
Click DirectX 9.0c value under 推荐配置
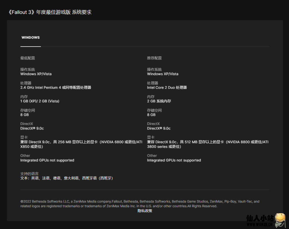pyautogui.click(x=159, y=128)
